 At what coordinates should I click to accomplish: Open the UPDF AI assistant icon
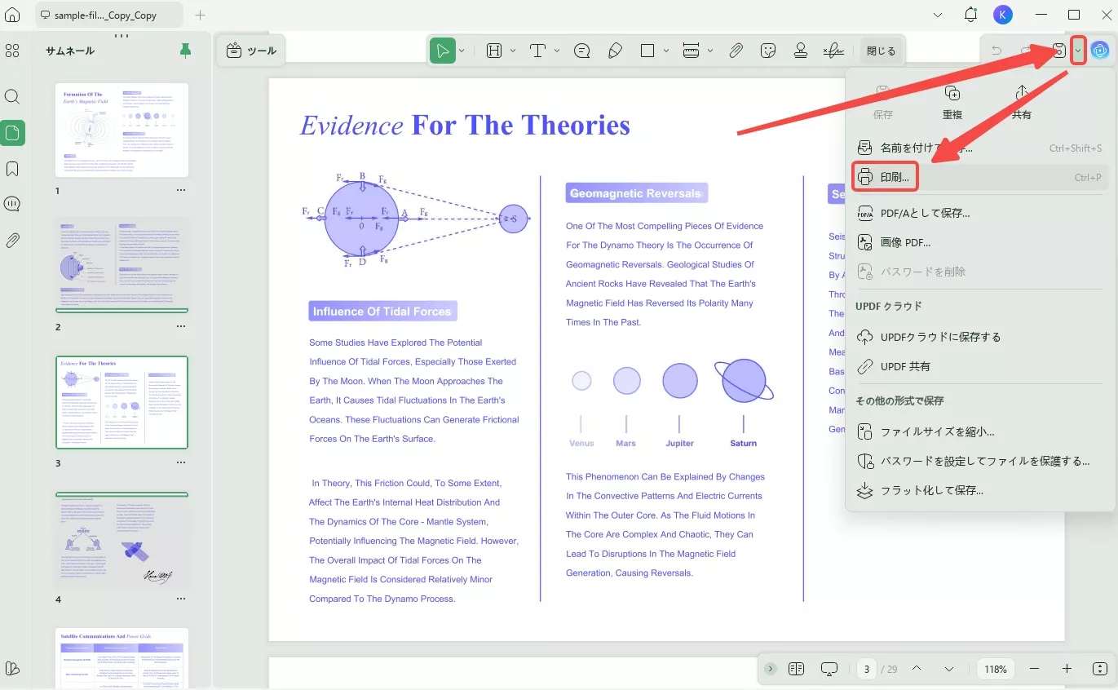click(x=1100, y=51)
